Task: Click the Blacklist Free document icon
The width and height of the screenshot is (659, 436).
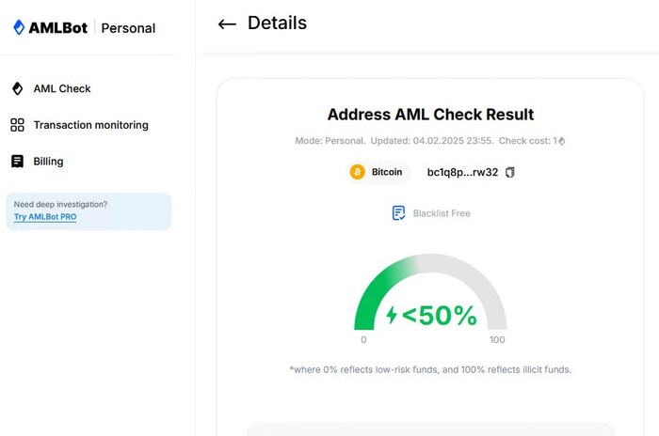Action: [x=398, y=212]
